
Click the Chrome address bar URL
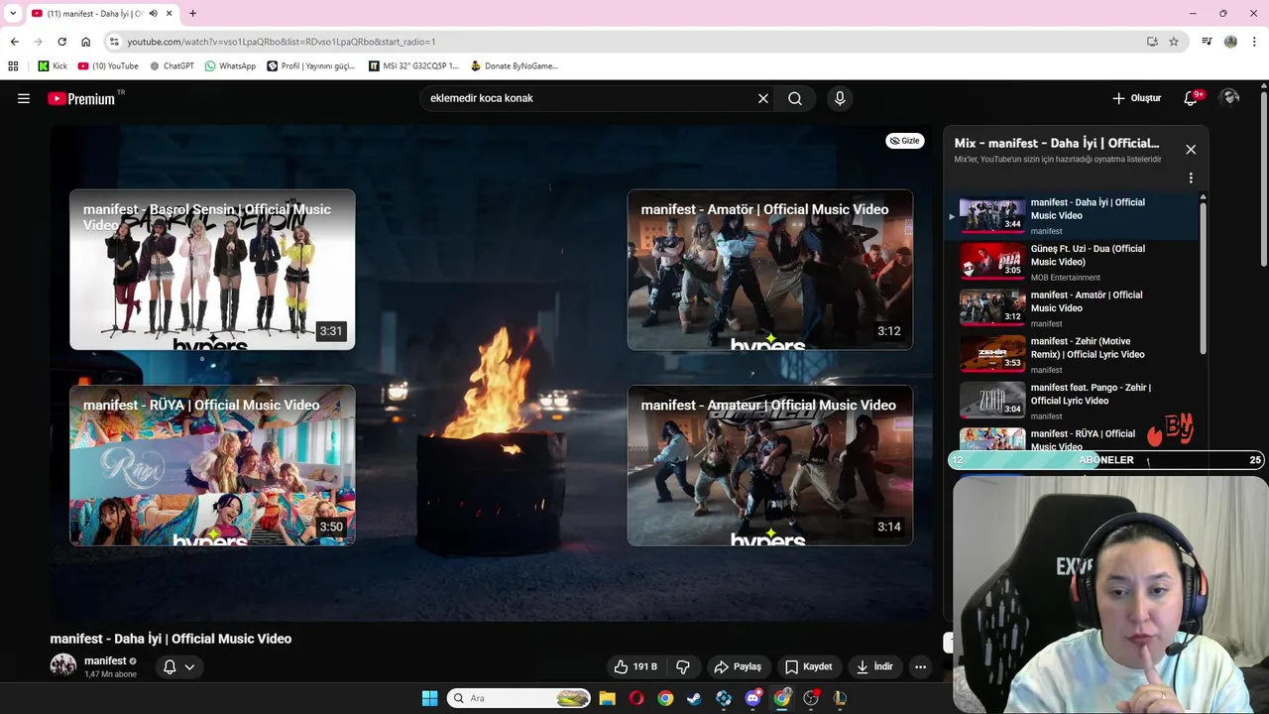tap(282, 42)
